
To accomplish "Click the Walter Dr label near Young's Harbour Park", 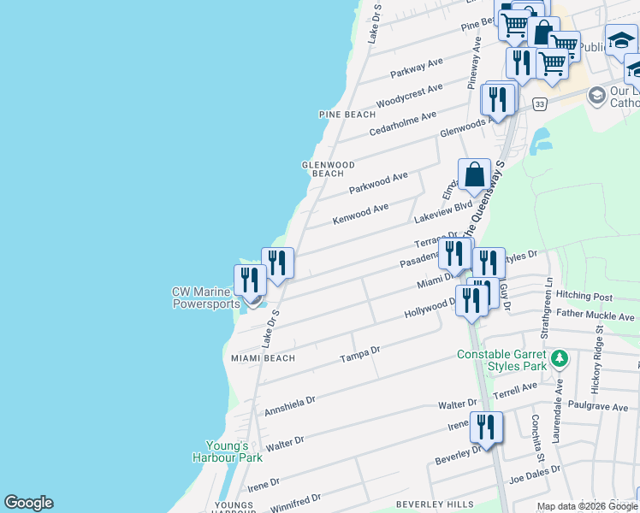I will coord(285,444).
